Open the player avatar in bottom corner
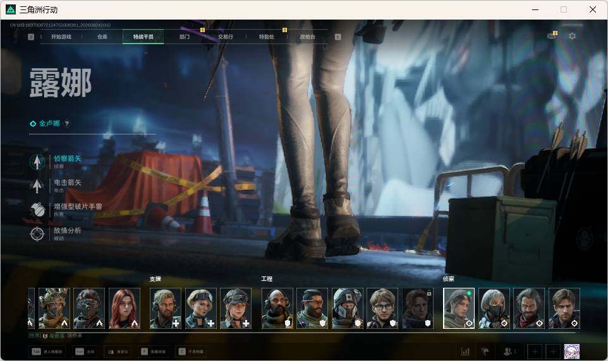 coord(571,352)
